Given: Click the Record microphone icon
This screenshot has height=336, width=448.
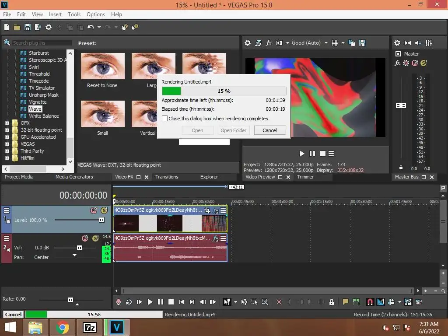Looking at the screenshot, I should [118, 302].
